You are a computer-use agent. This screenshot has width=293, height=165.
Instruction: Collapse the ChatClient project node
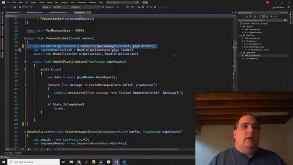point(240,35)
